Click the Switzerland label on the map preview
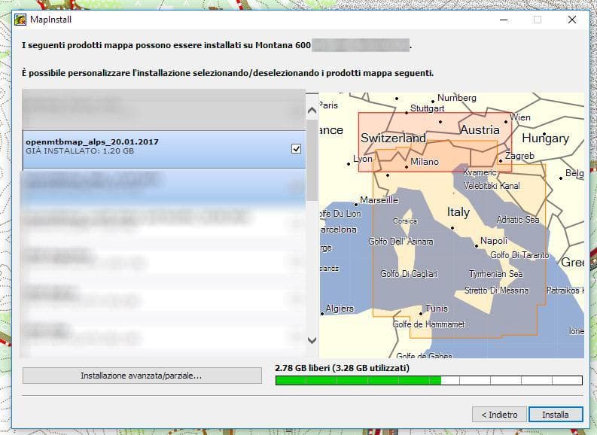Image resolution: width=597 pixels, height=435 pixels. click(393, 138)
